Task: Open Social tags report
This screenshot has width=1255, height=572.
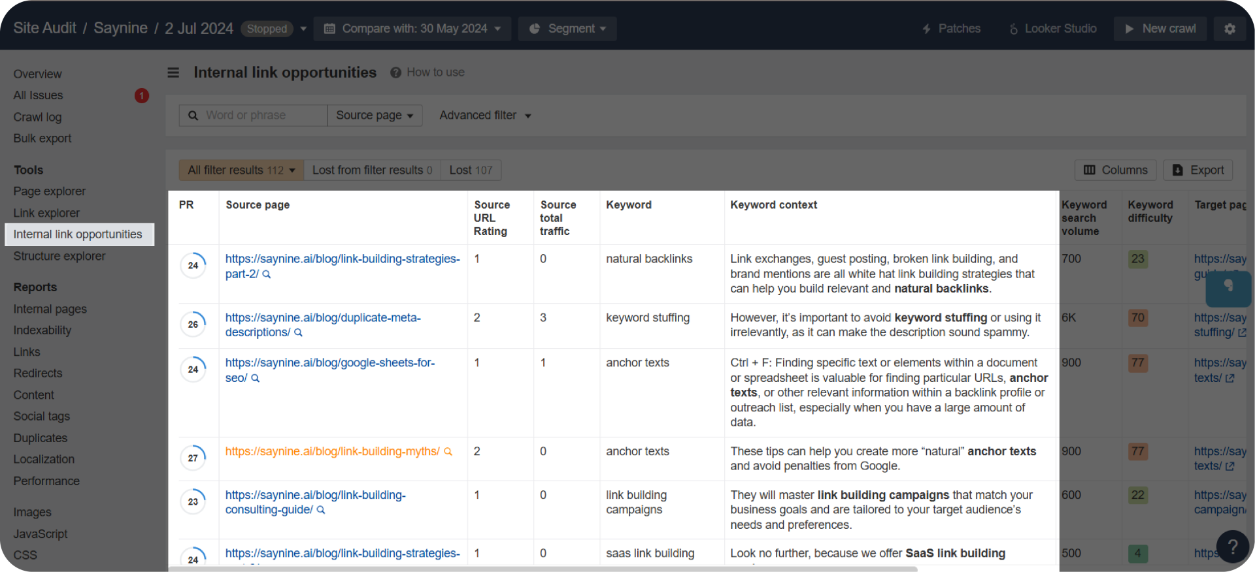Action: 42,417
